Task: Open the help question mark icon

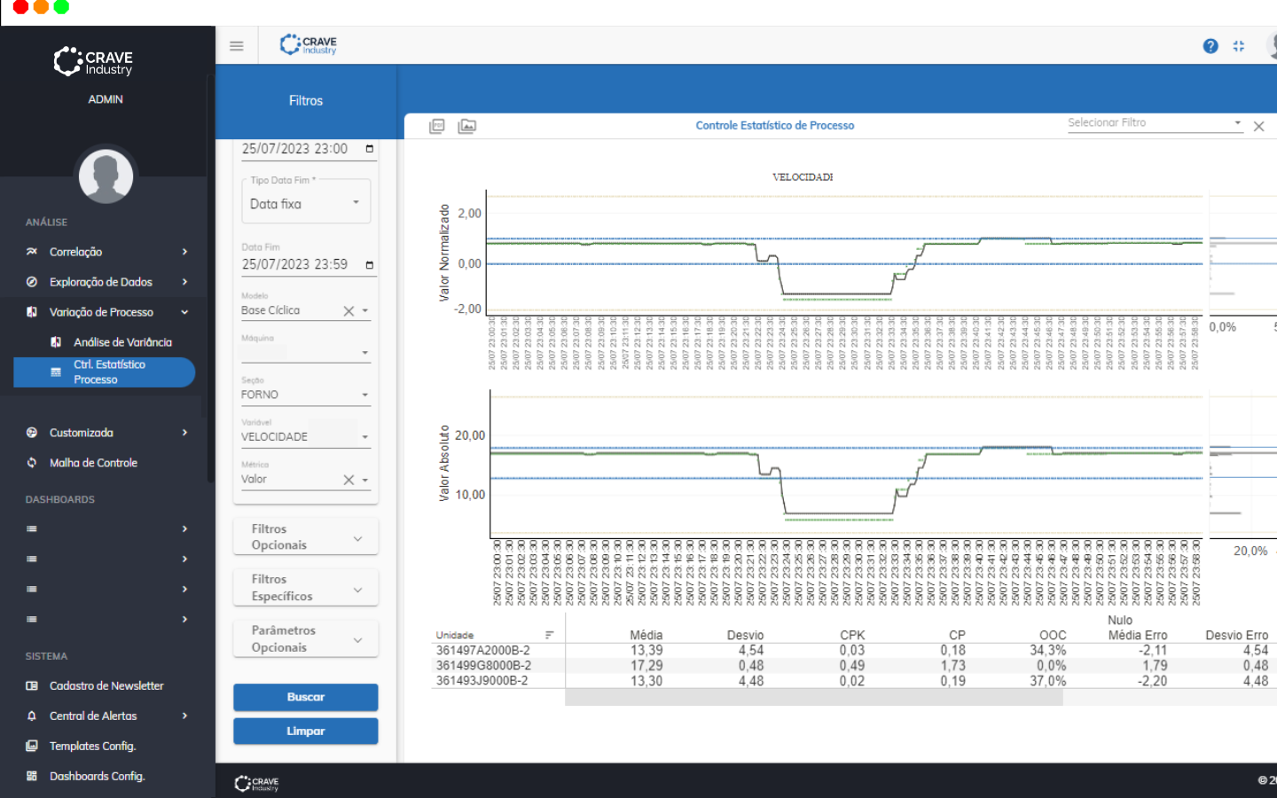Action: (1210, 46)
